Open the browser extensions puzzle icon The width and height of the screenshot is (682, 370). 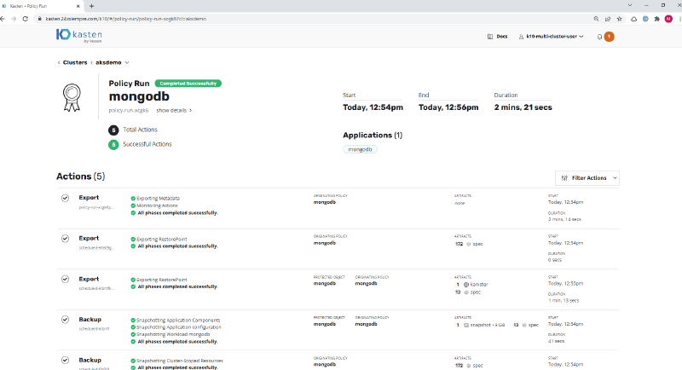coord(656,19)
